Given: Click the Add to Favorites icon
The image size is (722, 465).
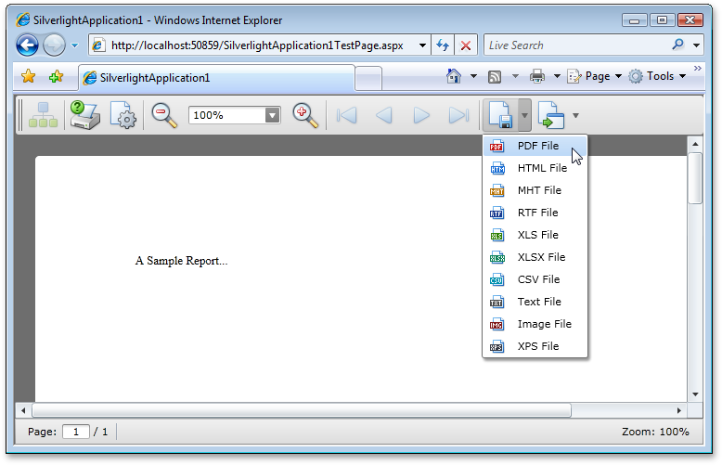Looking at the screenshot, I should pyautogui.click(x=57, y=76).
